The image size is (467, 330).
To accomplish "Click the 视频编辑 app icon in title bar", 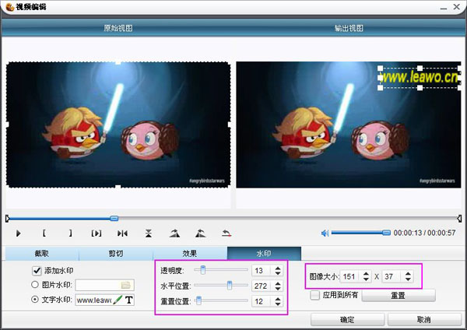I will tap(10, 6).
